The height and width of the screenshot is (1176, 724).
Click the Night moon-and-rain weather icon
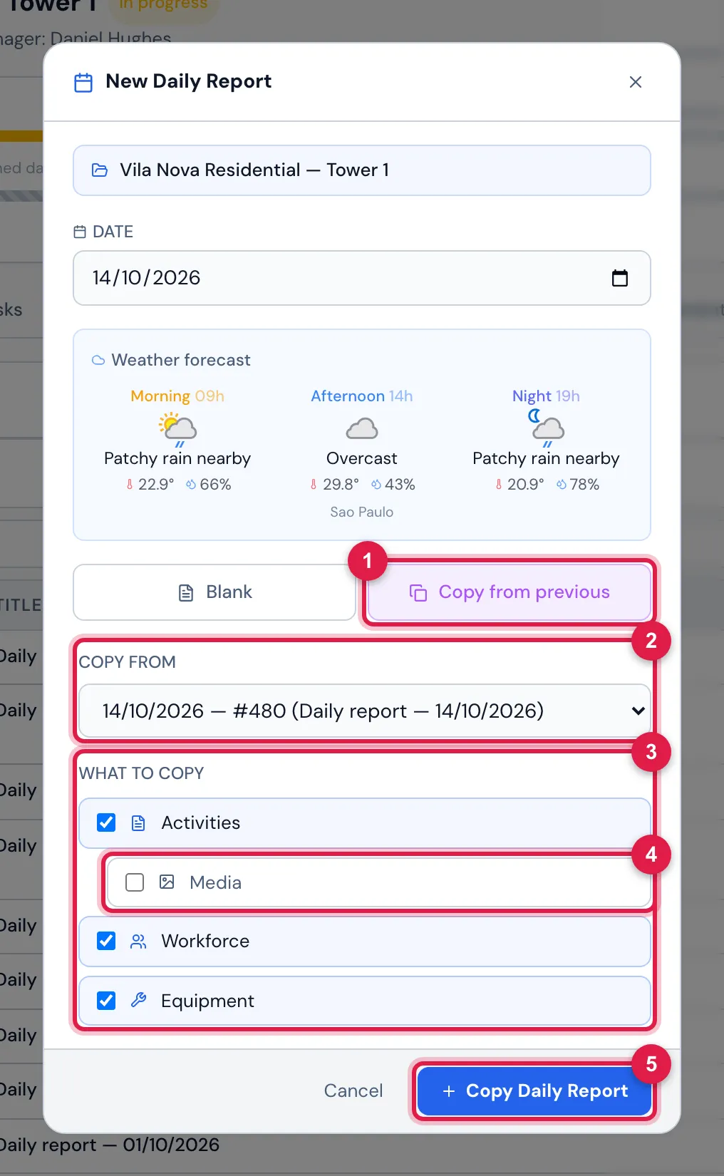click(x=547, y=428)
